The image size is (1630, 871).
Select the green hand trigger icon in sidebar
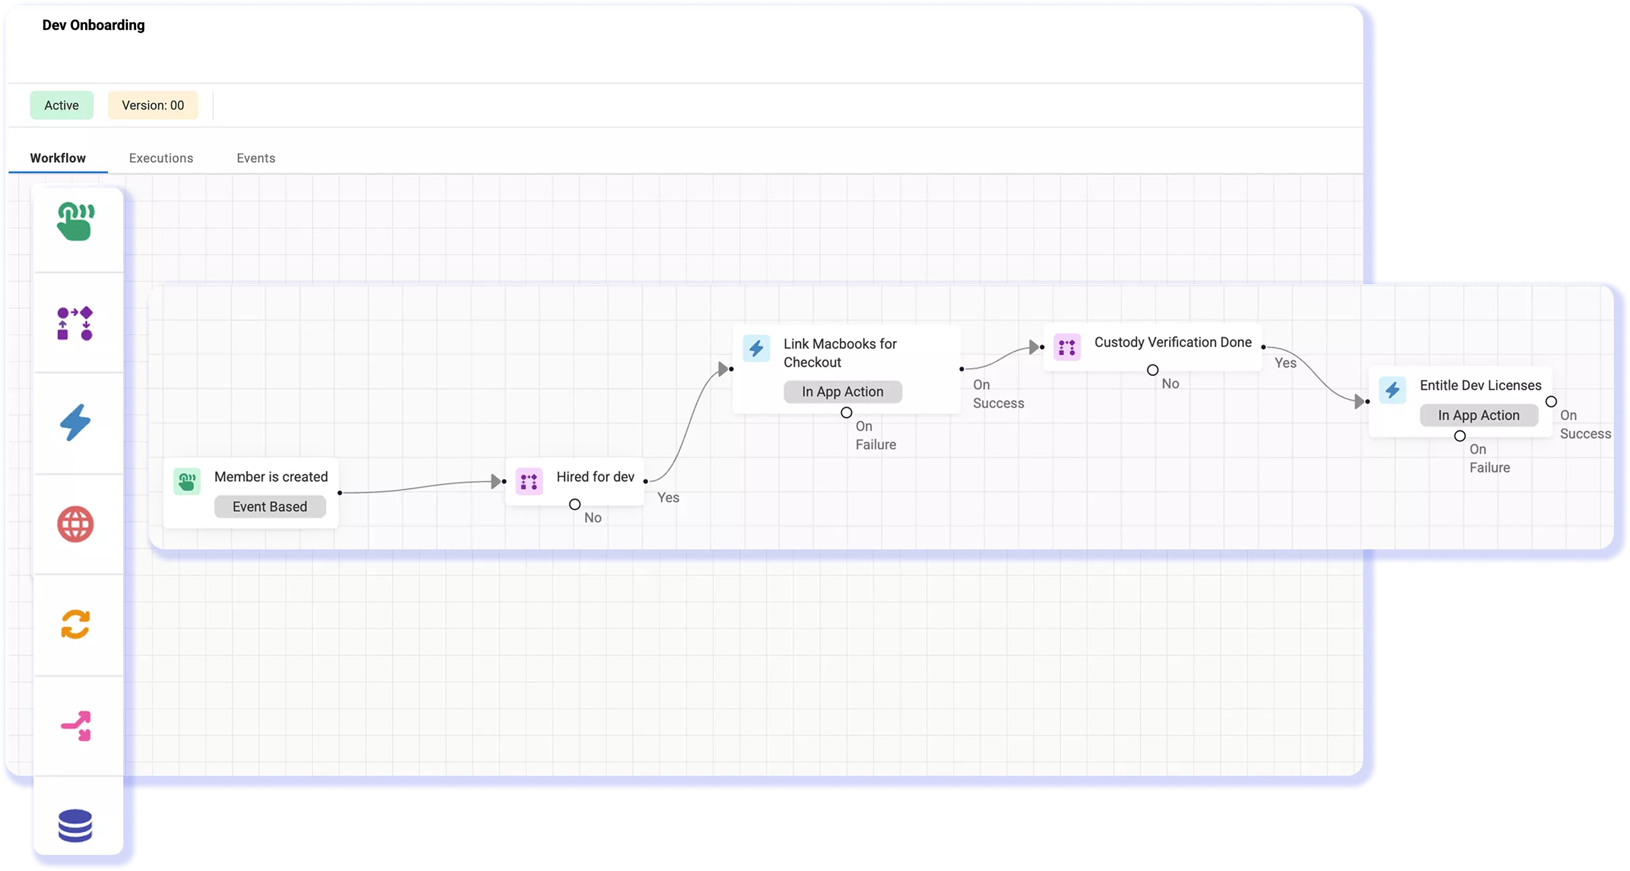[x=76, y=222]
